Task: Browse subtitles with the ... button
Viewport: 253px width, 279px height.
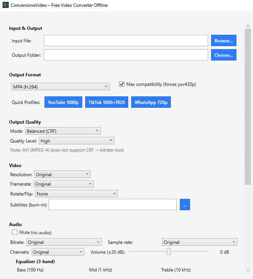Action: (x=185, y=205)
